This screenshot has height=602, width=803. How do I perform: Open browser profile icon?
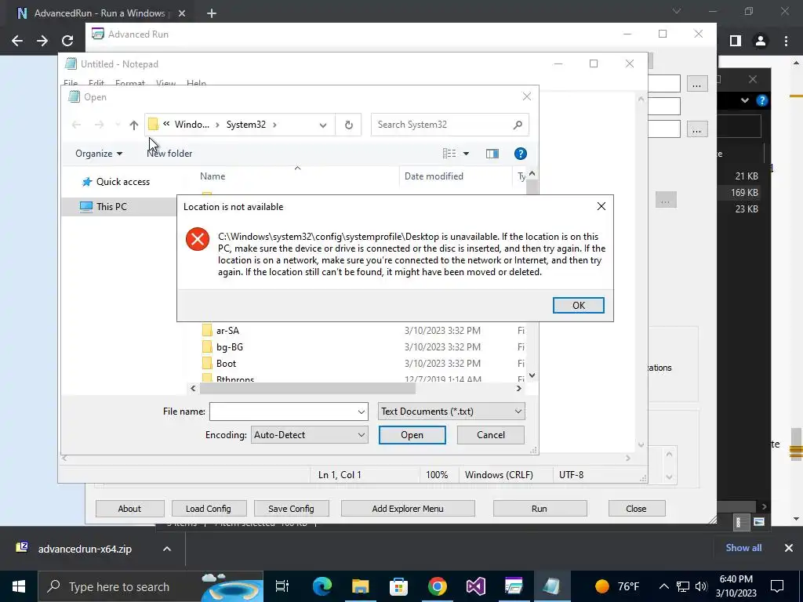(761, 41)
